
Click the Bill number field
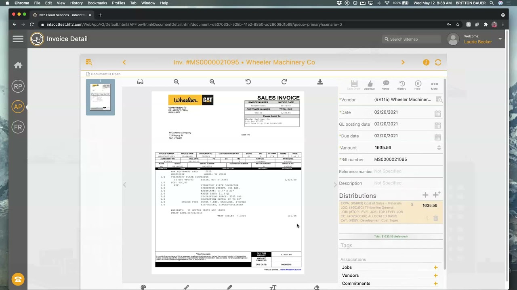point(408,159)
